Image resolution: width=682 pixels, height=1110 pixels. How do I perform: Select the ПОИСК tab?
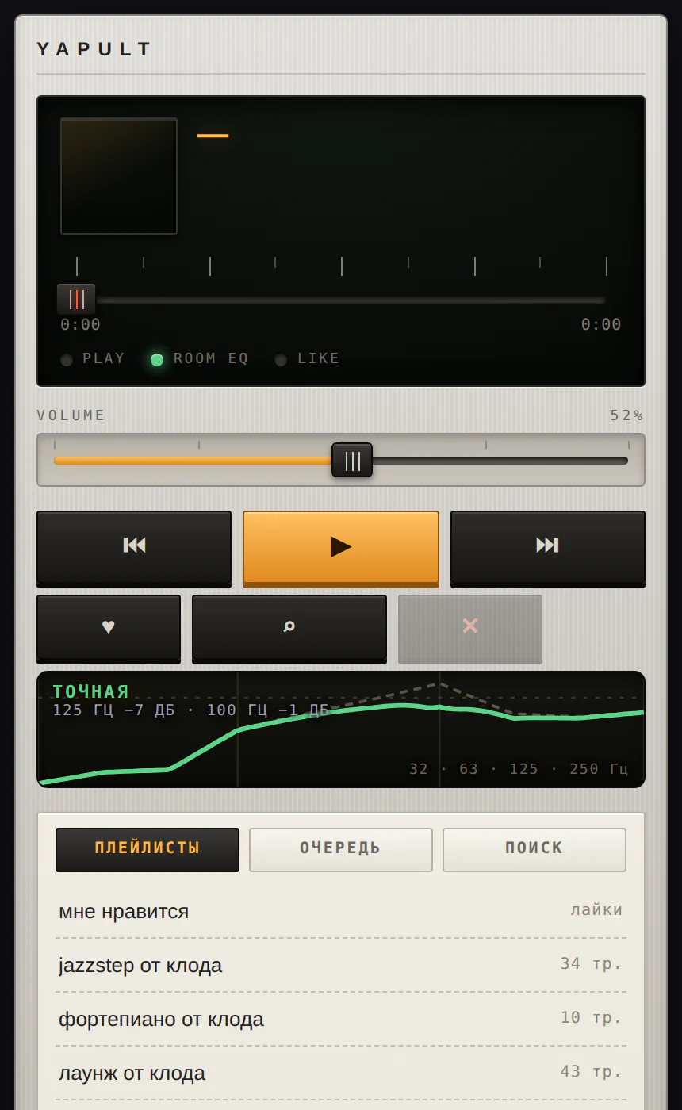[534, 849]
